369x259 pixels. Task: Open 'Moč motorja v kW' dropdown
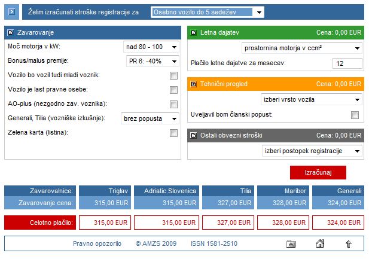tap(151, 47)
